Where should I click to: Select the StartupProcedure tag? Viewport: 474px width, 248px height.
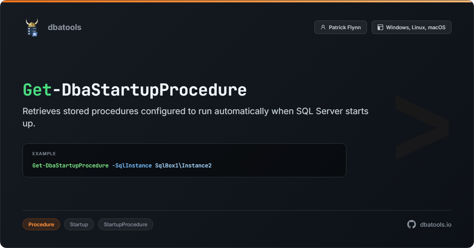point(126,224)
